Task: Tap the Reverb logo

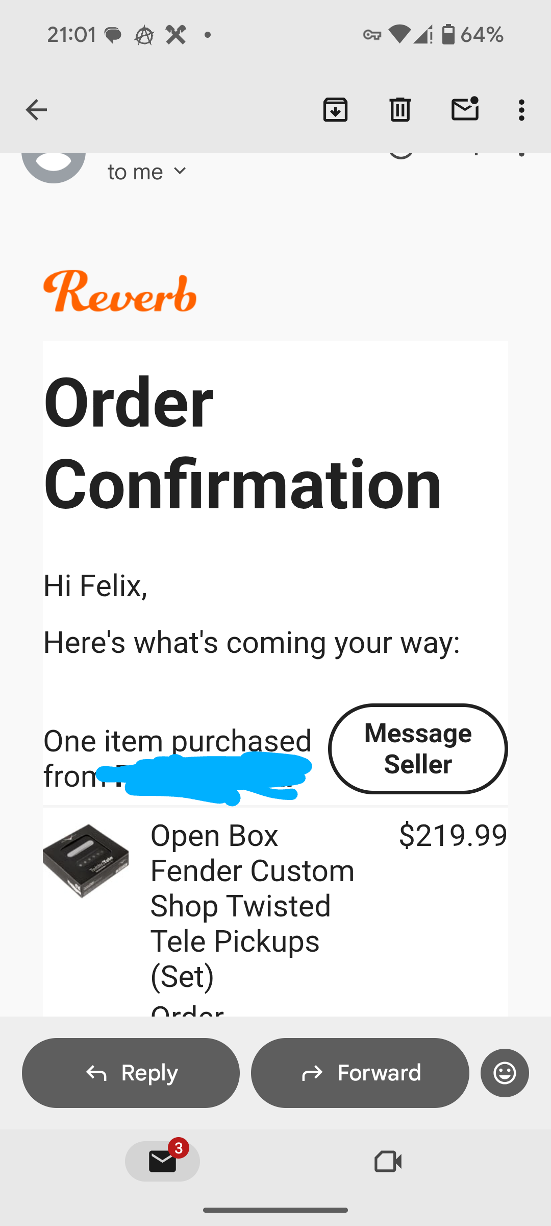Action: [120, 292]
